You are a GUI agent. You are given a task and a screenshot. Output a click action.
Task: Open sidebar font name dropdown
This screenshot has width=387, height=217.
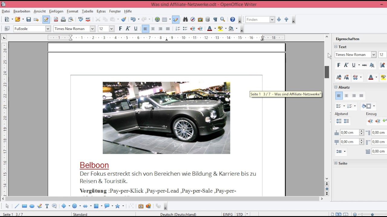pyautogui.click(x=374, y=55)
